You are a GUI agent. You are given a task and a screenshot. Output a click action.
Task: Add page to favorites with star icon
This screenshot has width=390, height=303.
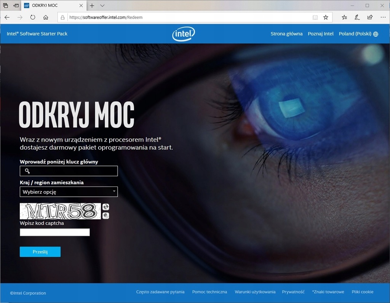(326, 18)
